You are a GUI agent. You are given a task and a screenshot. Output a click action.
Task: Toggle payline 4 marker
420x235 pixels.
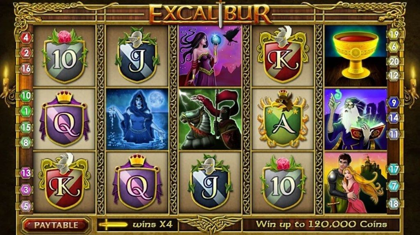[x=26, y=37]
